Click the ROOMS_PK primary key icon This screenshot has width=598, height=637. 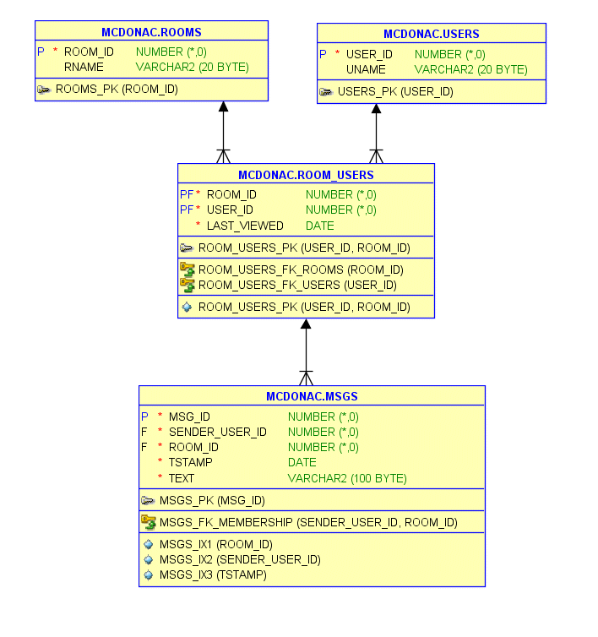(x=44, y=89)
